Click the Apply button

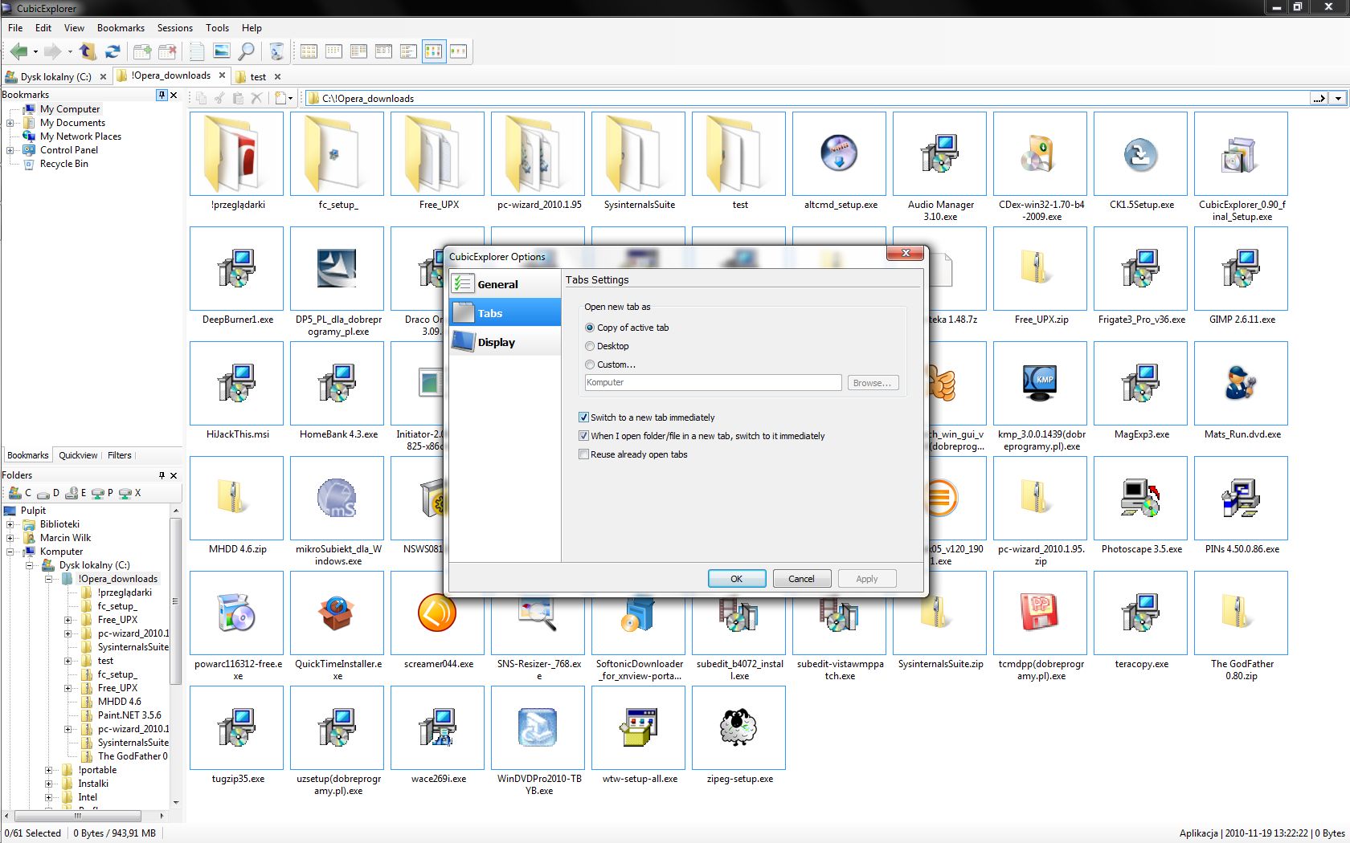pyautogui.click(x=867, y=579)
